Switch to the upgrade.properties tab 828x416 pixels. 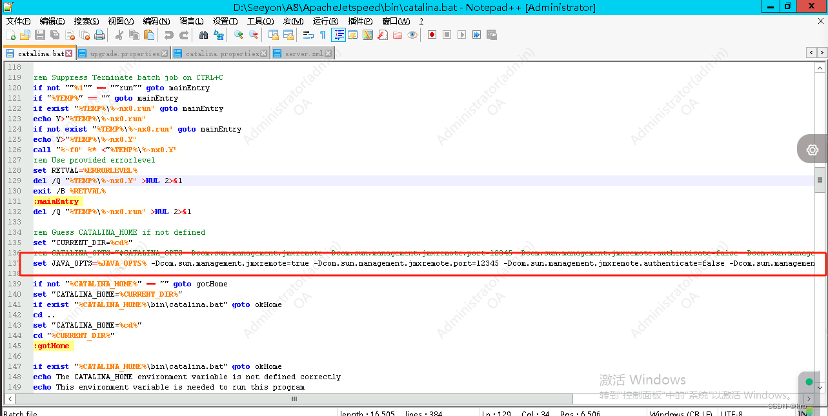point(124,54)
